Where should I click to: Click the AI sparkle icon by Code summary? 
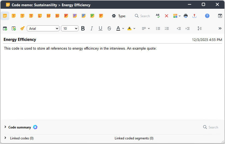[x=35, y=127]
